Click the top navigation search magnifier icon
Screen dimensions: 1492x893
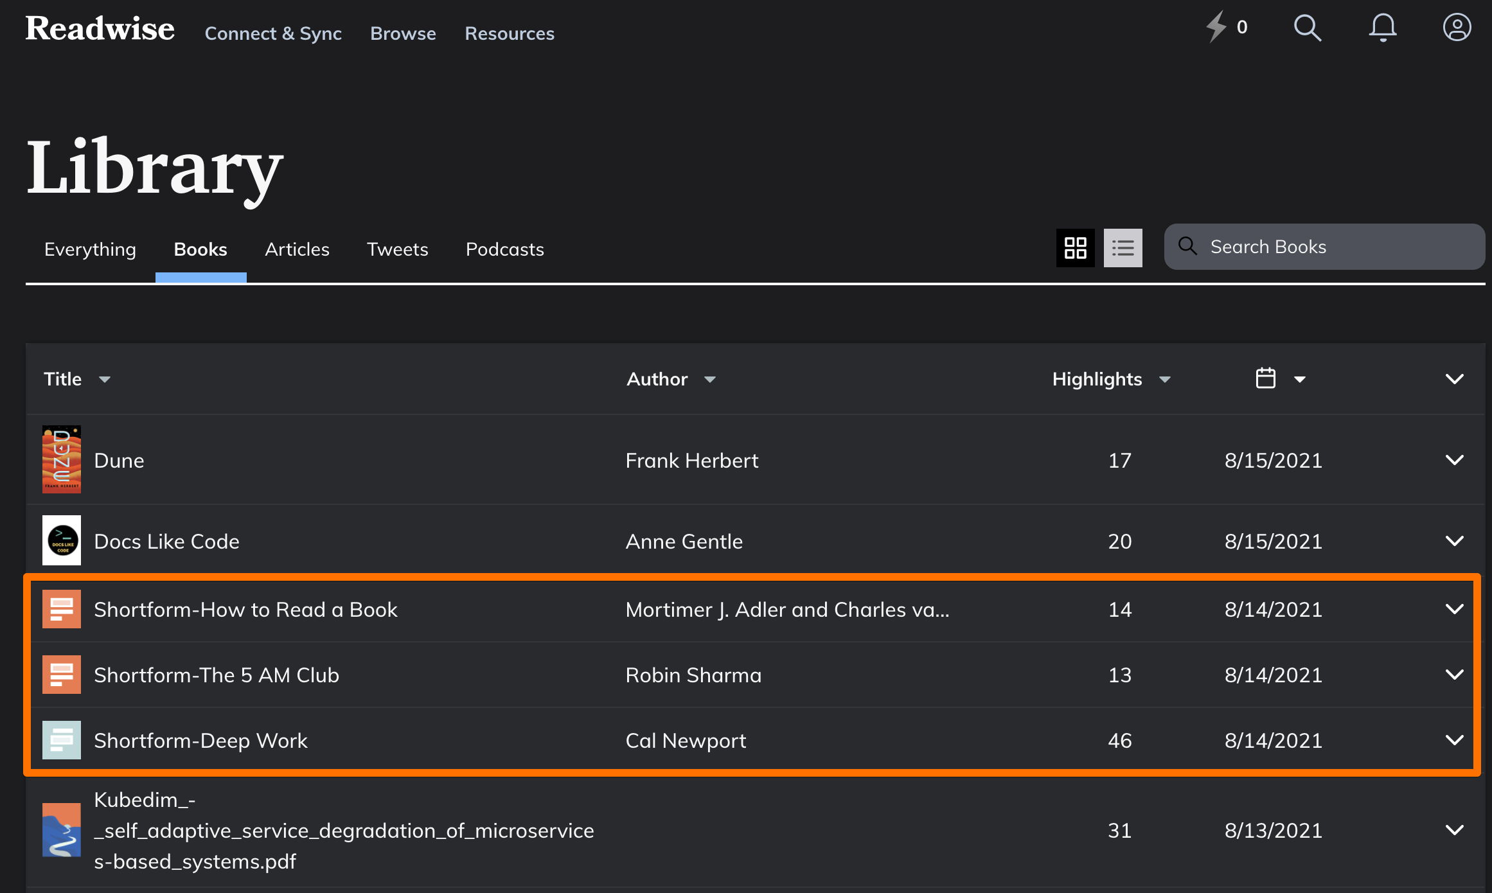(1308, 28)
